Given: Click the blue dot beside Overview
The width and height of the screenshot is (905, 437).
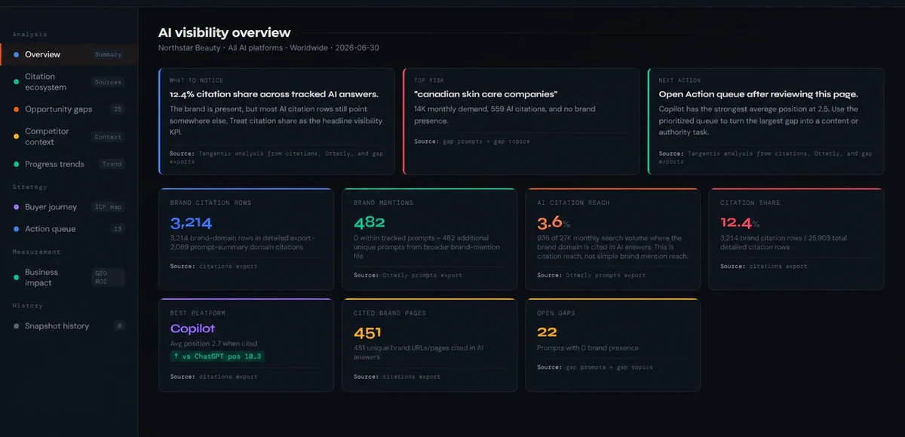Looking at the screenshot, I should coord(17,55).
